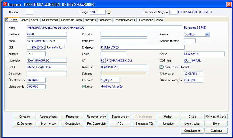Click the Insc. Est. field
The height and width of the screenshot is (138, 233).
point(124,67)
